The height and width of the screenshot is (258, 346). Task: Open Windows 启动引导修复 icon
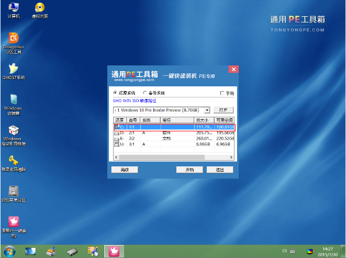pyautogui.click(x=14, y=136)
